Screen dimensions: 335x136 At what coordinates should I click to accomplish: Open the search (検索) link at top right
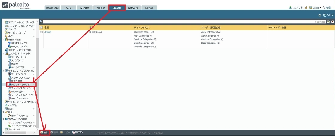tap(327, 8)
